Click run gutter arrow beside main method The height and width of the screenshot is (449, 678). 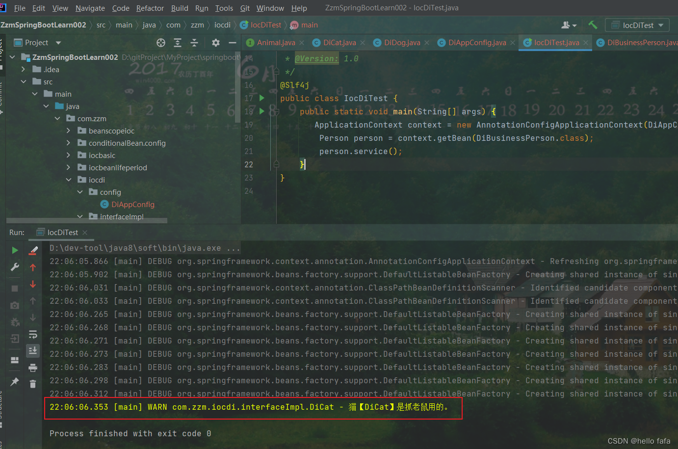click(262, 111)
